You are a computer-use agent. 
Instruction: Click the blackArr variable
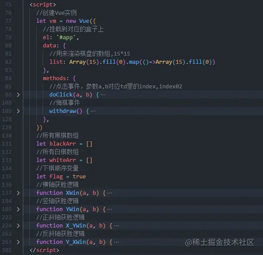(x=63, y=144)
